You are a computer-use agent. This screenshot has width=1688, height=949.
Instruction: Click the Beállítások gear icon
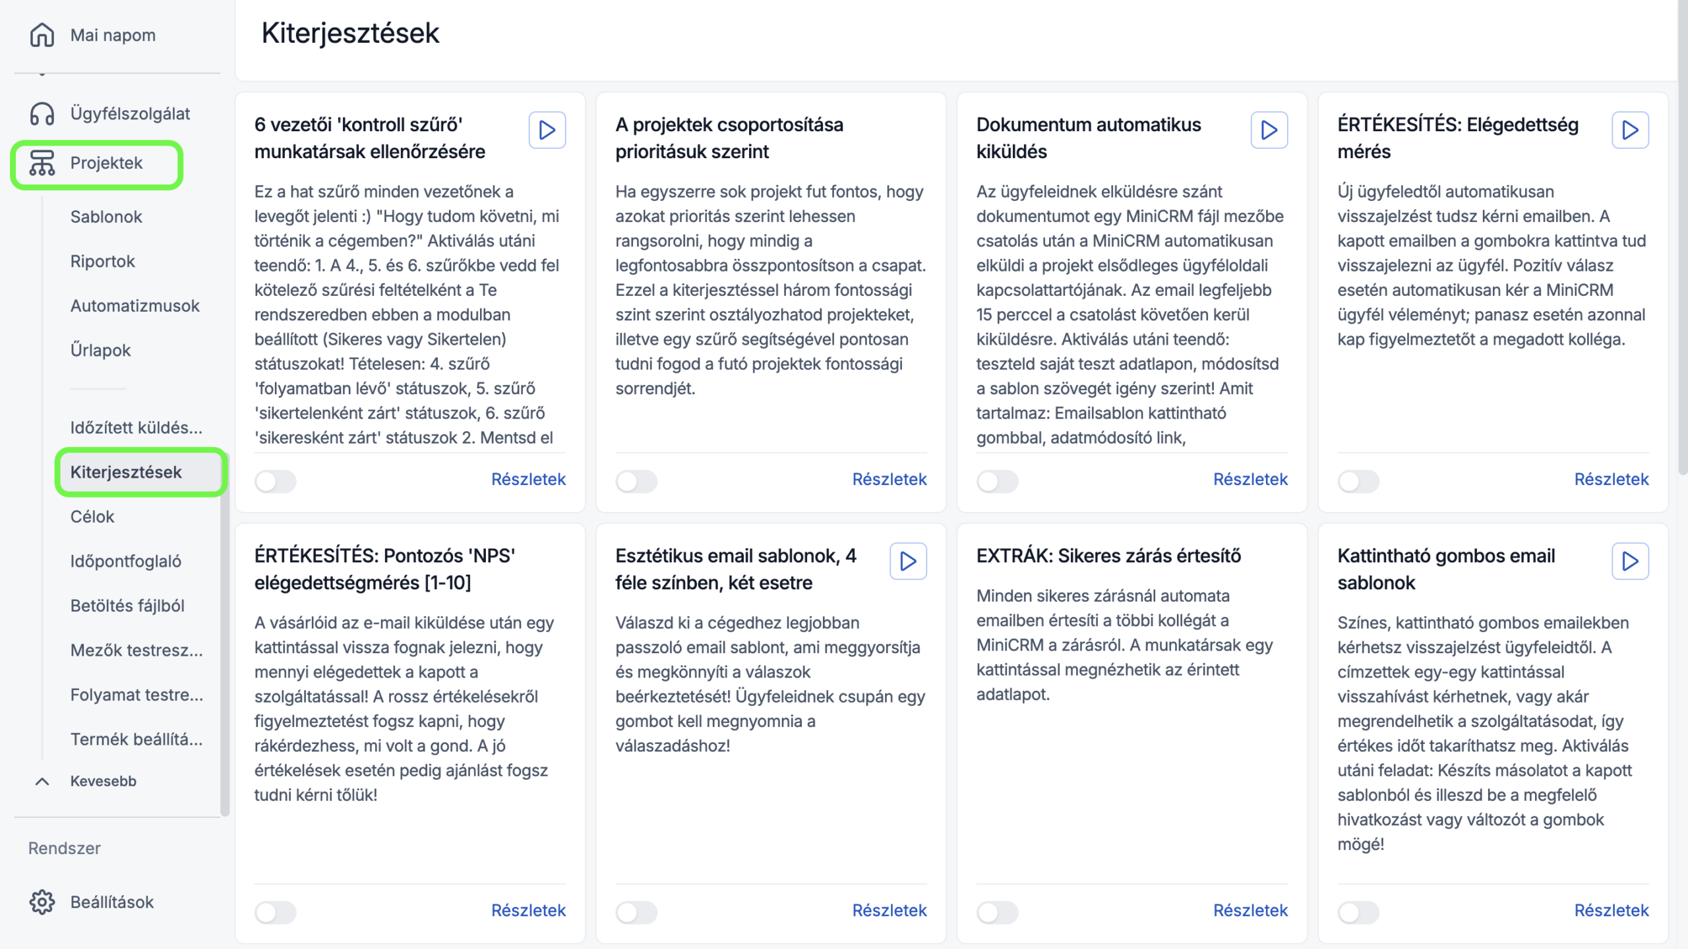pos(42,902)
